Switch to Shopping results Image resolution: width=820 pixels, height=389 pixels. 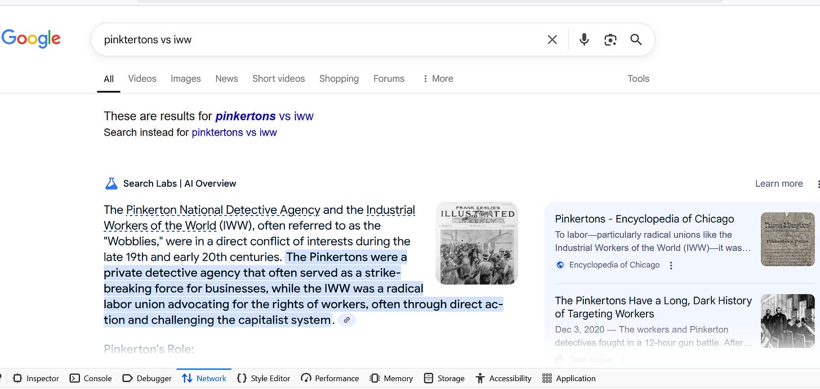[x=339, y=79]
